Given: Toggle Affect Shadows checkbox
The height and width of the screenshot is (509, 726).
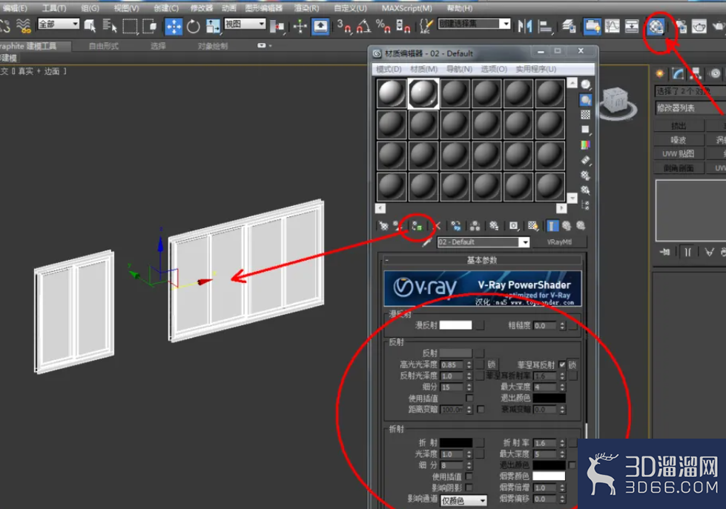Looking at the screenshot, I should [x=469, y=488].
